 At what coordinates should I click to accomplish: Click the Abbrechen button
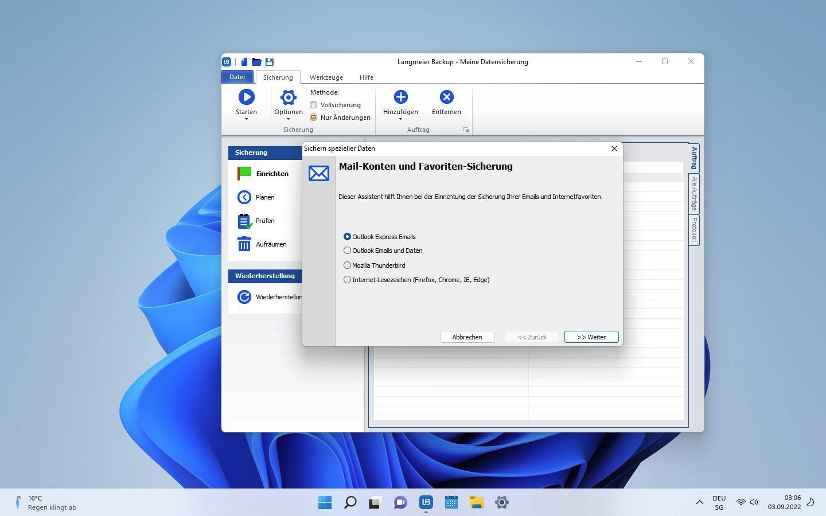coord(467,337)
